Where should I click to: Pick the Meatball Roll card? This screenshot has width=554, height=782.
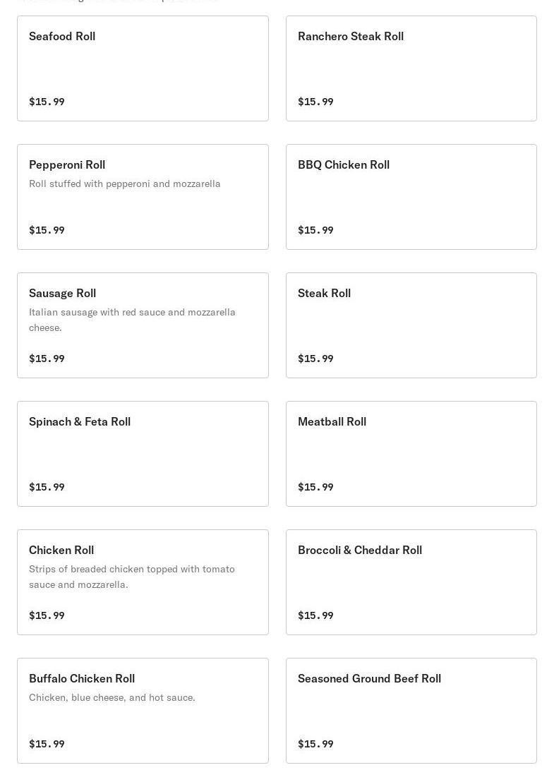click(411, 454)
